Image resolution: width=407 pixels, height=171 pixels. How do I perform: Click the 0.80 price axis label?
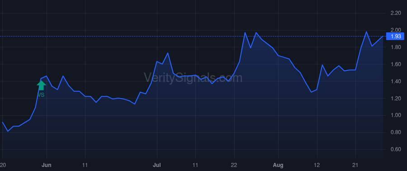point(396,132)
